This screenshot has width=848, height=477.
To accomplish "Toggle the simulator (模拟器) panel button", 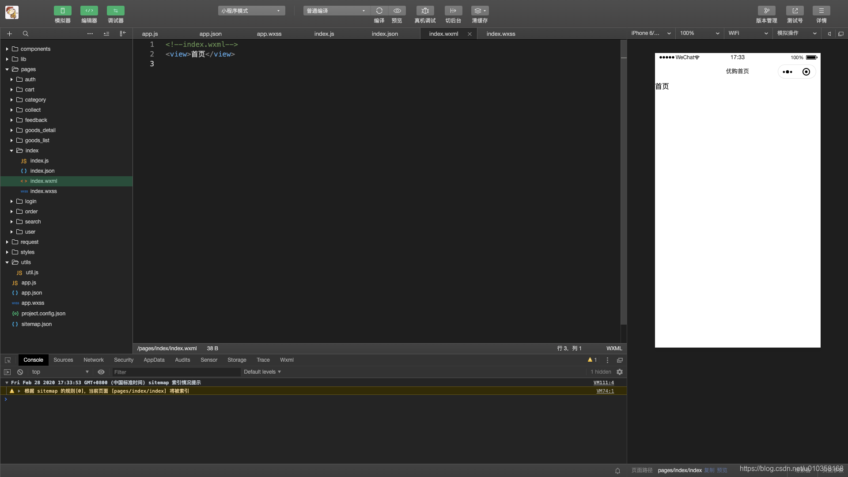I will click(x=62, y=11).
